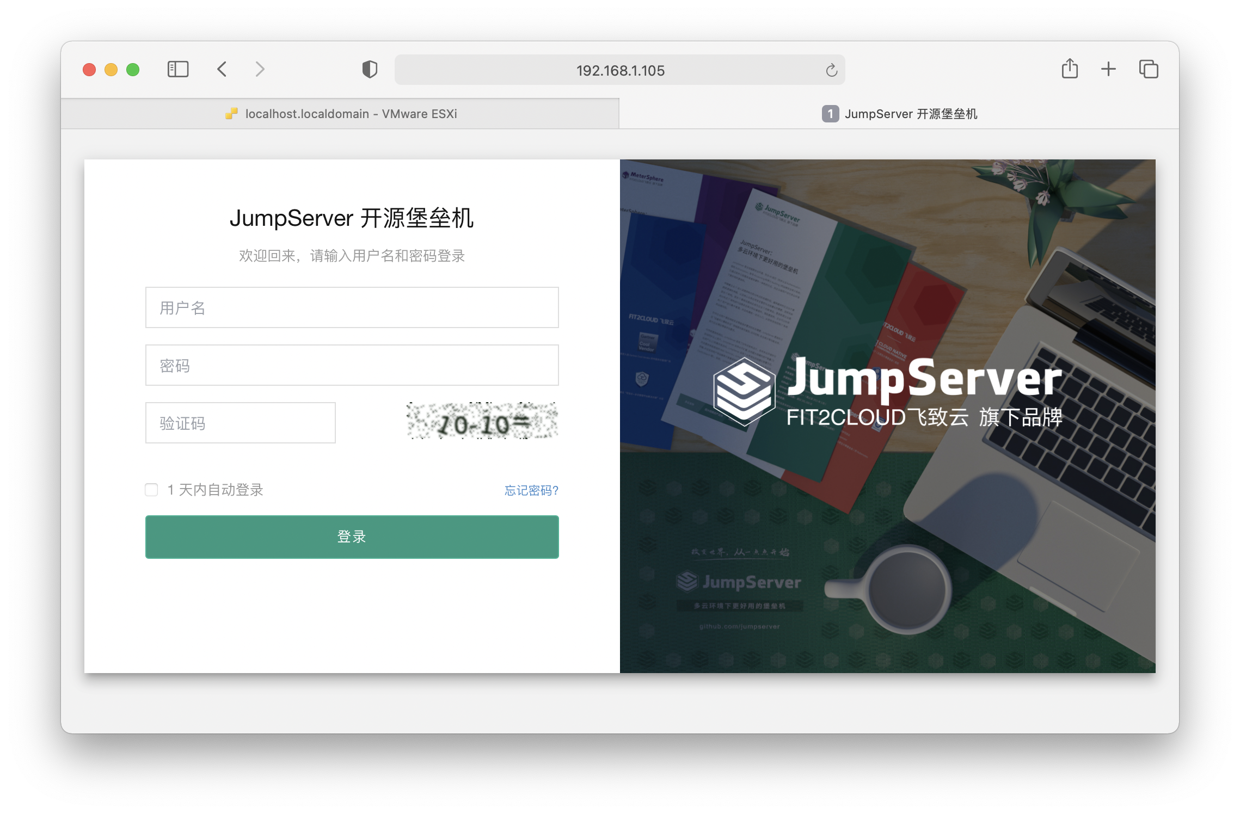Click into the 密码 field
The width and height of the screenshot is (1240, 814).
pyautogui.click(x=352, y=365)
